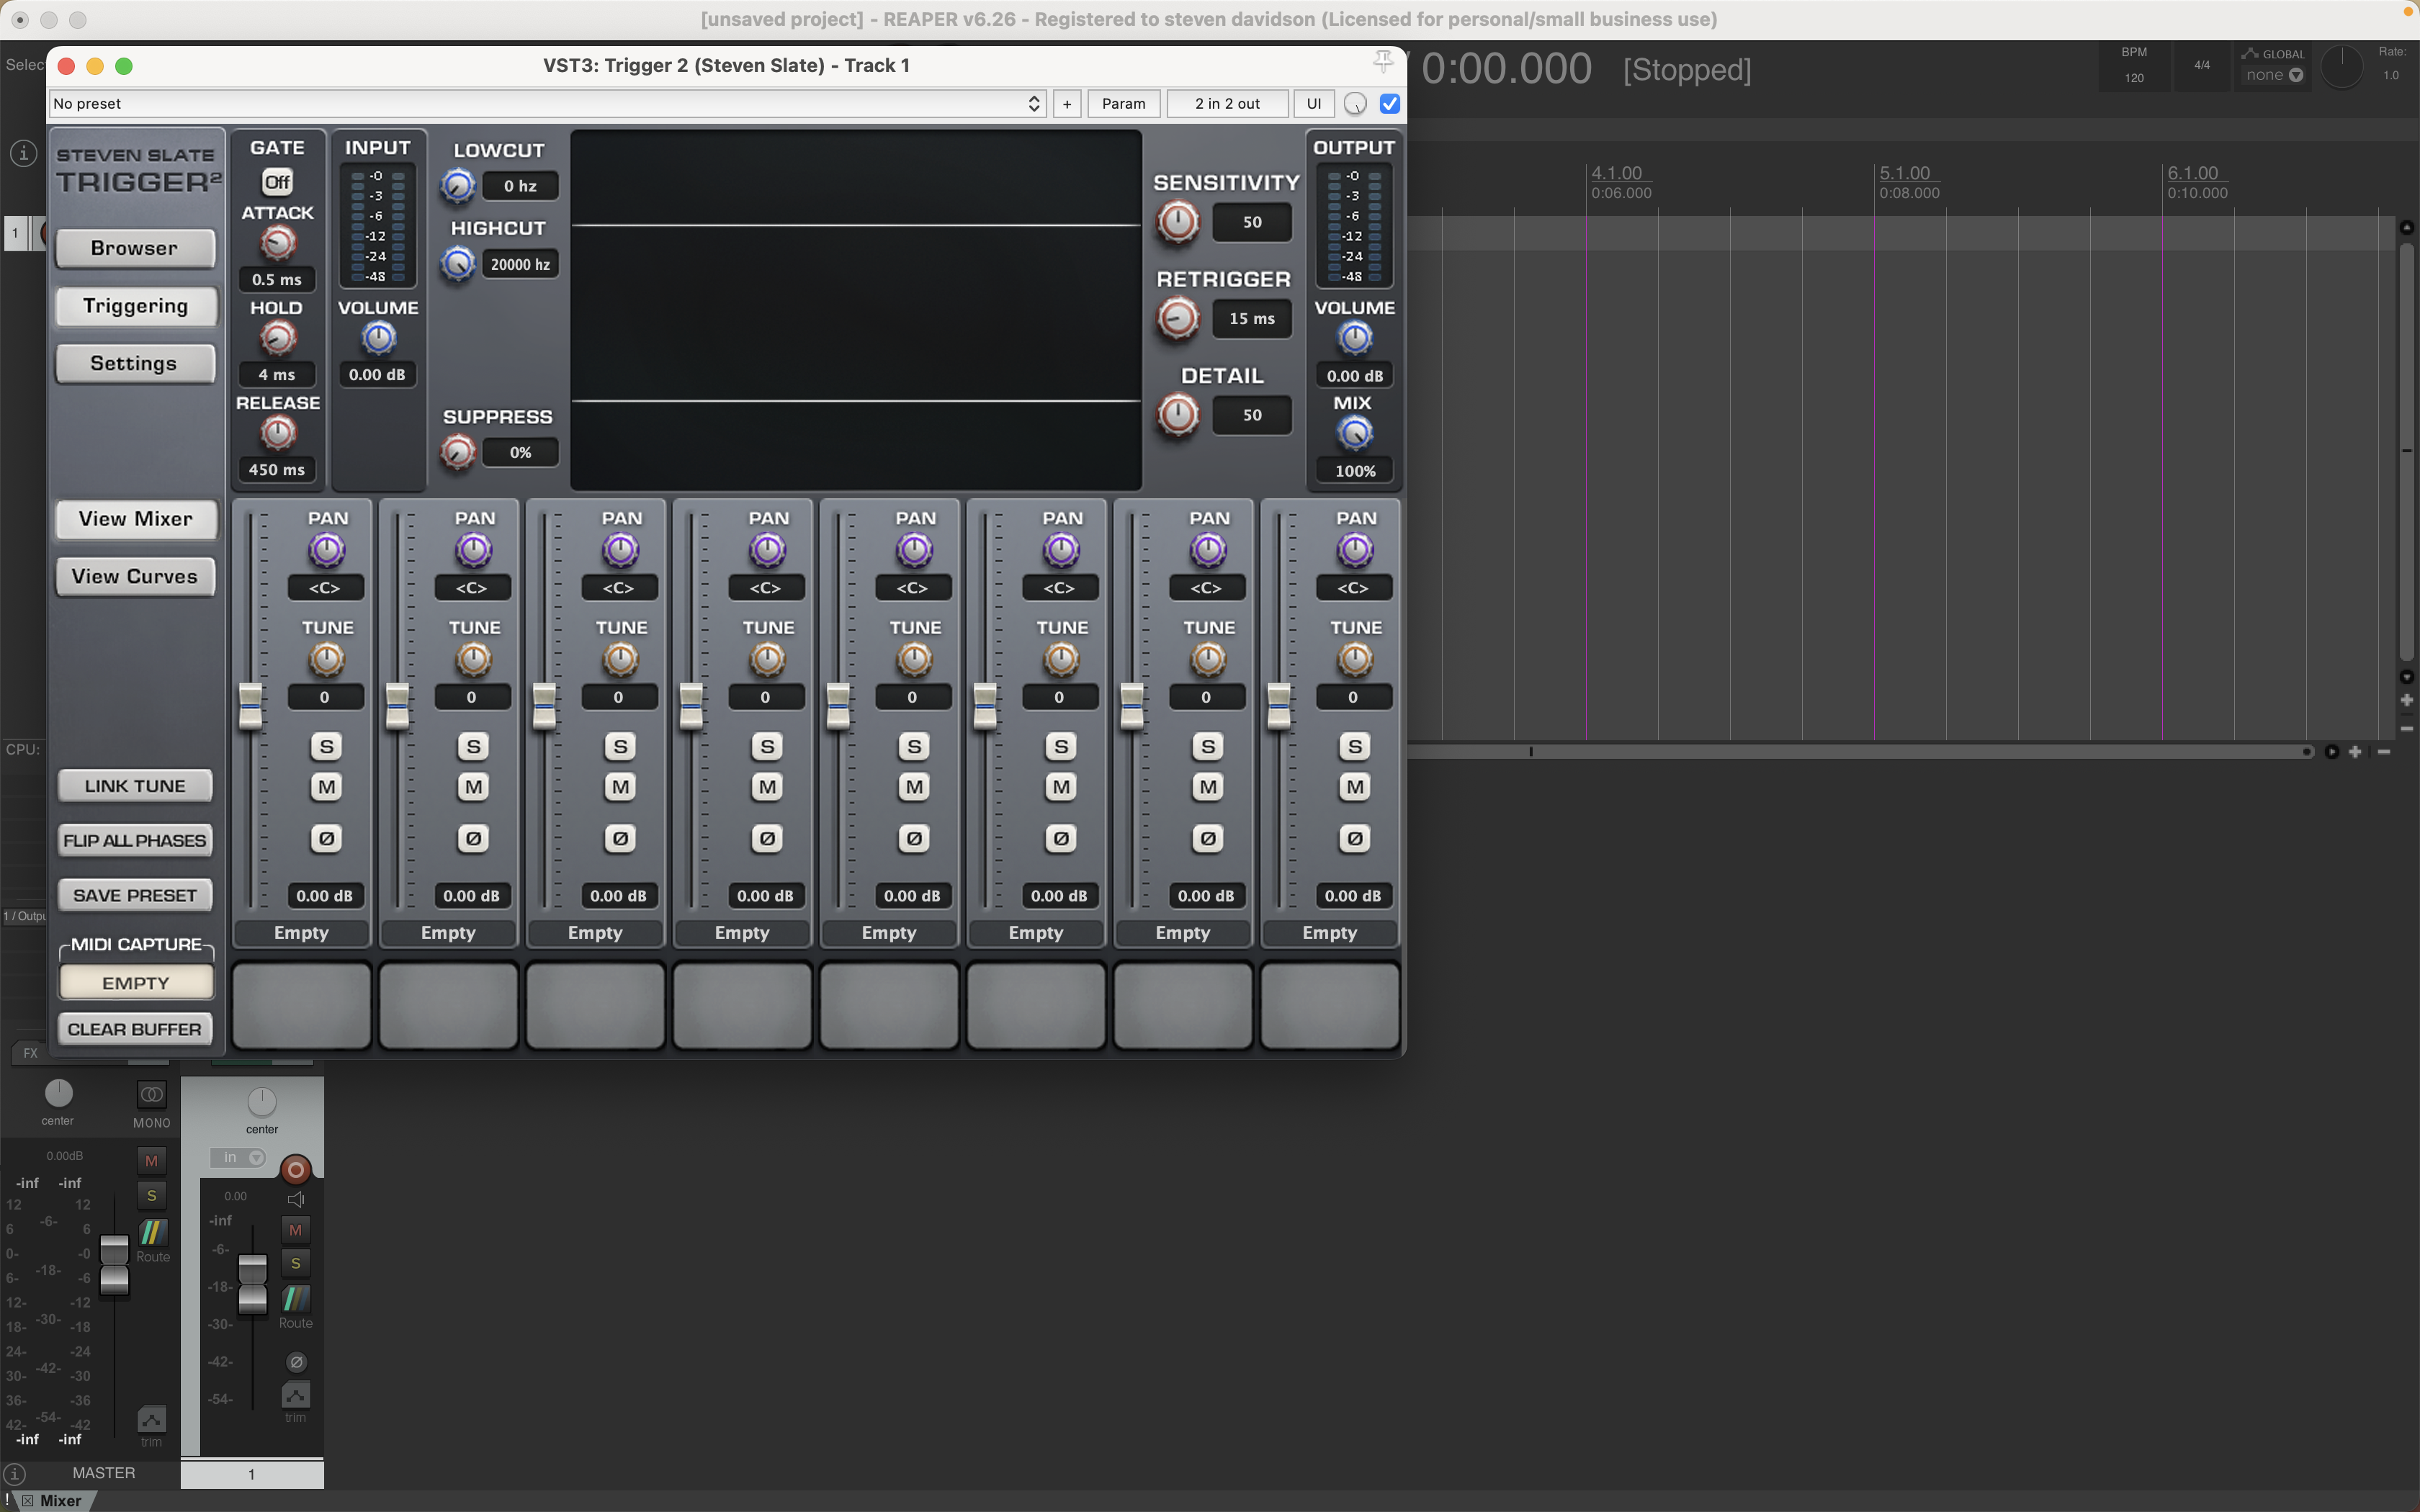The width and height of the screenshot is (2420, 1512).
Task: Turn the GATE switch on
Action: (277, 181)
